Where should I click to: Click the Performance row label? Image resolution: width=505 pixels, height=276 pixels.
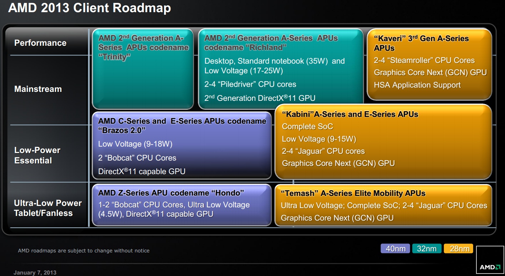tap(40, 43)
